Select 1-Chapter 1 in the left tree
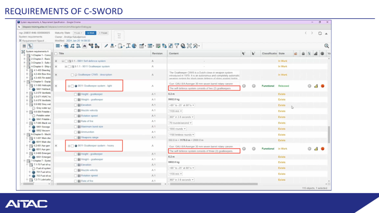This screenshot has width=379, height=213. pyautogui.click(x=41, y=55)
